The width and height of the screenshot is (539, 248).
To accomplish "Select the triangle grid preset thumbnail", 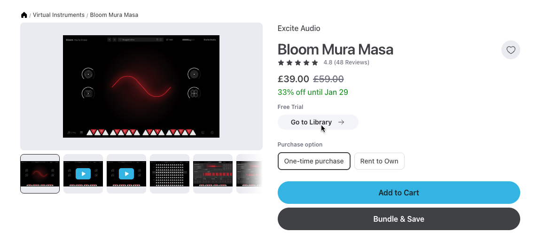I will [170, 173].
